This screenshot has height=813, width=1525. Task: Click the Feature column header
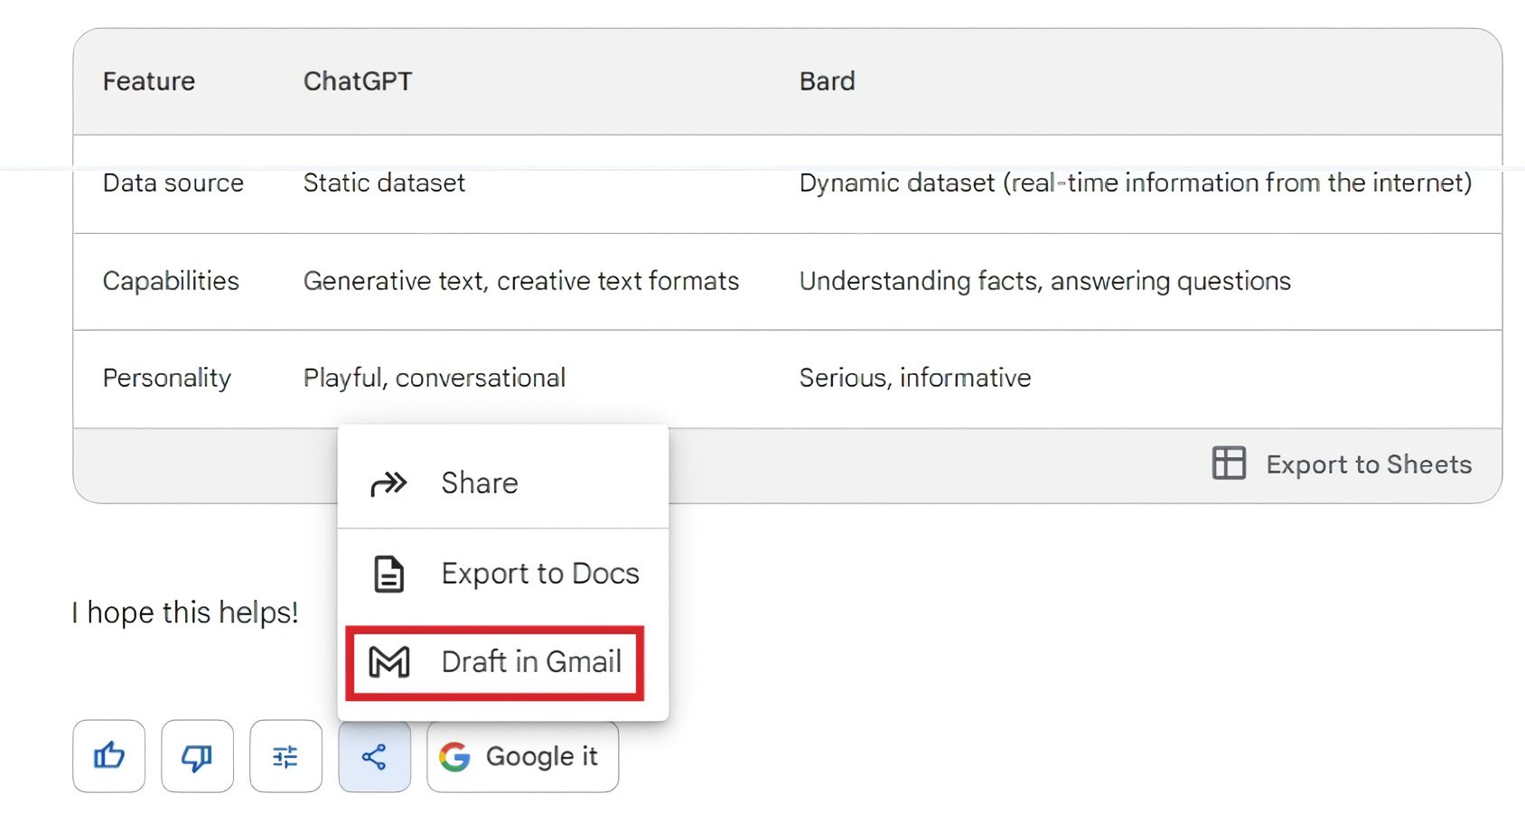pos(149,81)
